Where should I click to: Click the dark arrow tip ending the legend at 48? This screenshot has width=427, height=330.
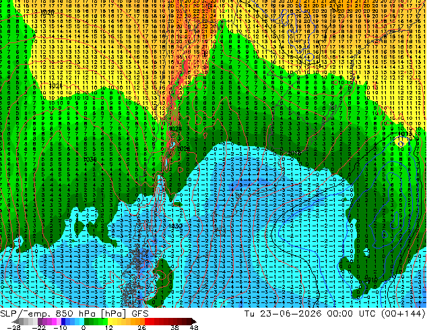[x=194, y=321]
